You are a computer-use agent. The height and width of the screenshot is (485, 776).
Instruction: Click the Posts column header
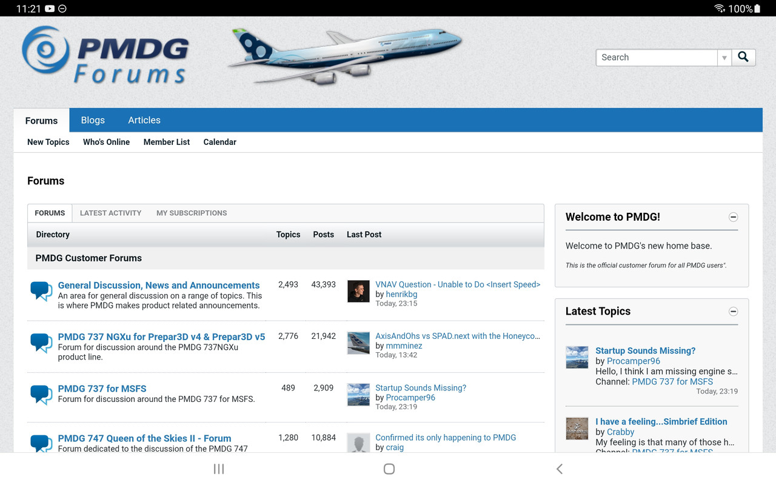[x=324, y=235]
